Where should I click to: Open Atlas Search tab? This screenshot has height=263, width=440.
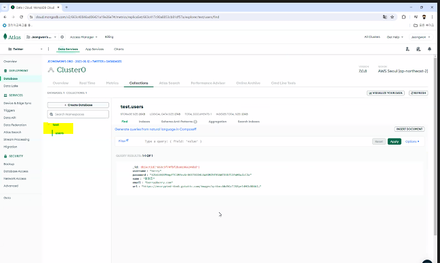coord(169,83)
